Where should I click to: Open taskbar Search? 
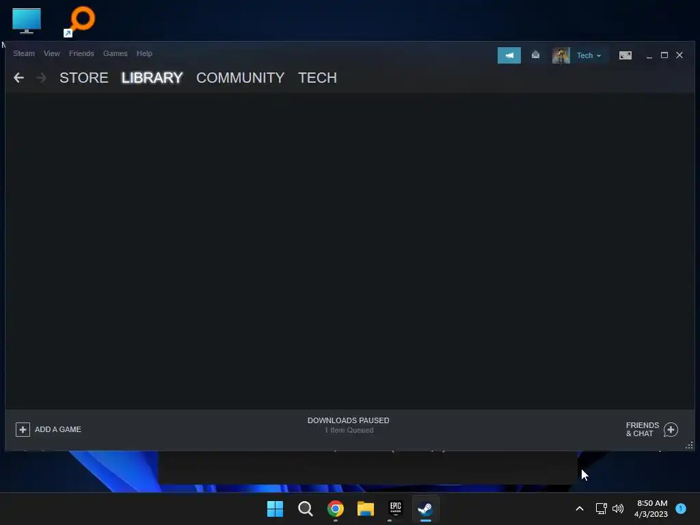[x=306, y=509]
